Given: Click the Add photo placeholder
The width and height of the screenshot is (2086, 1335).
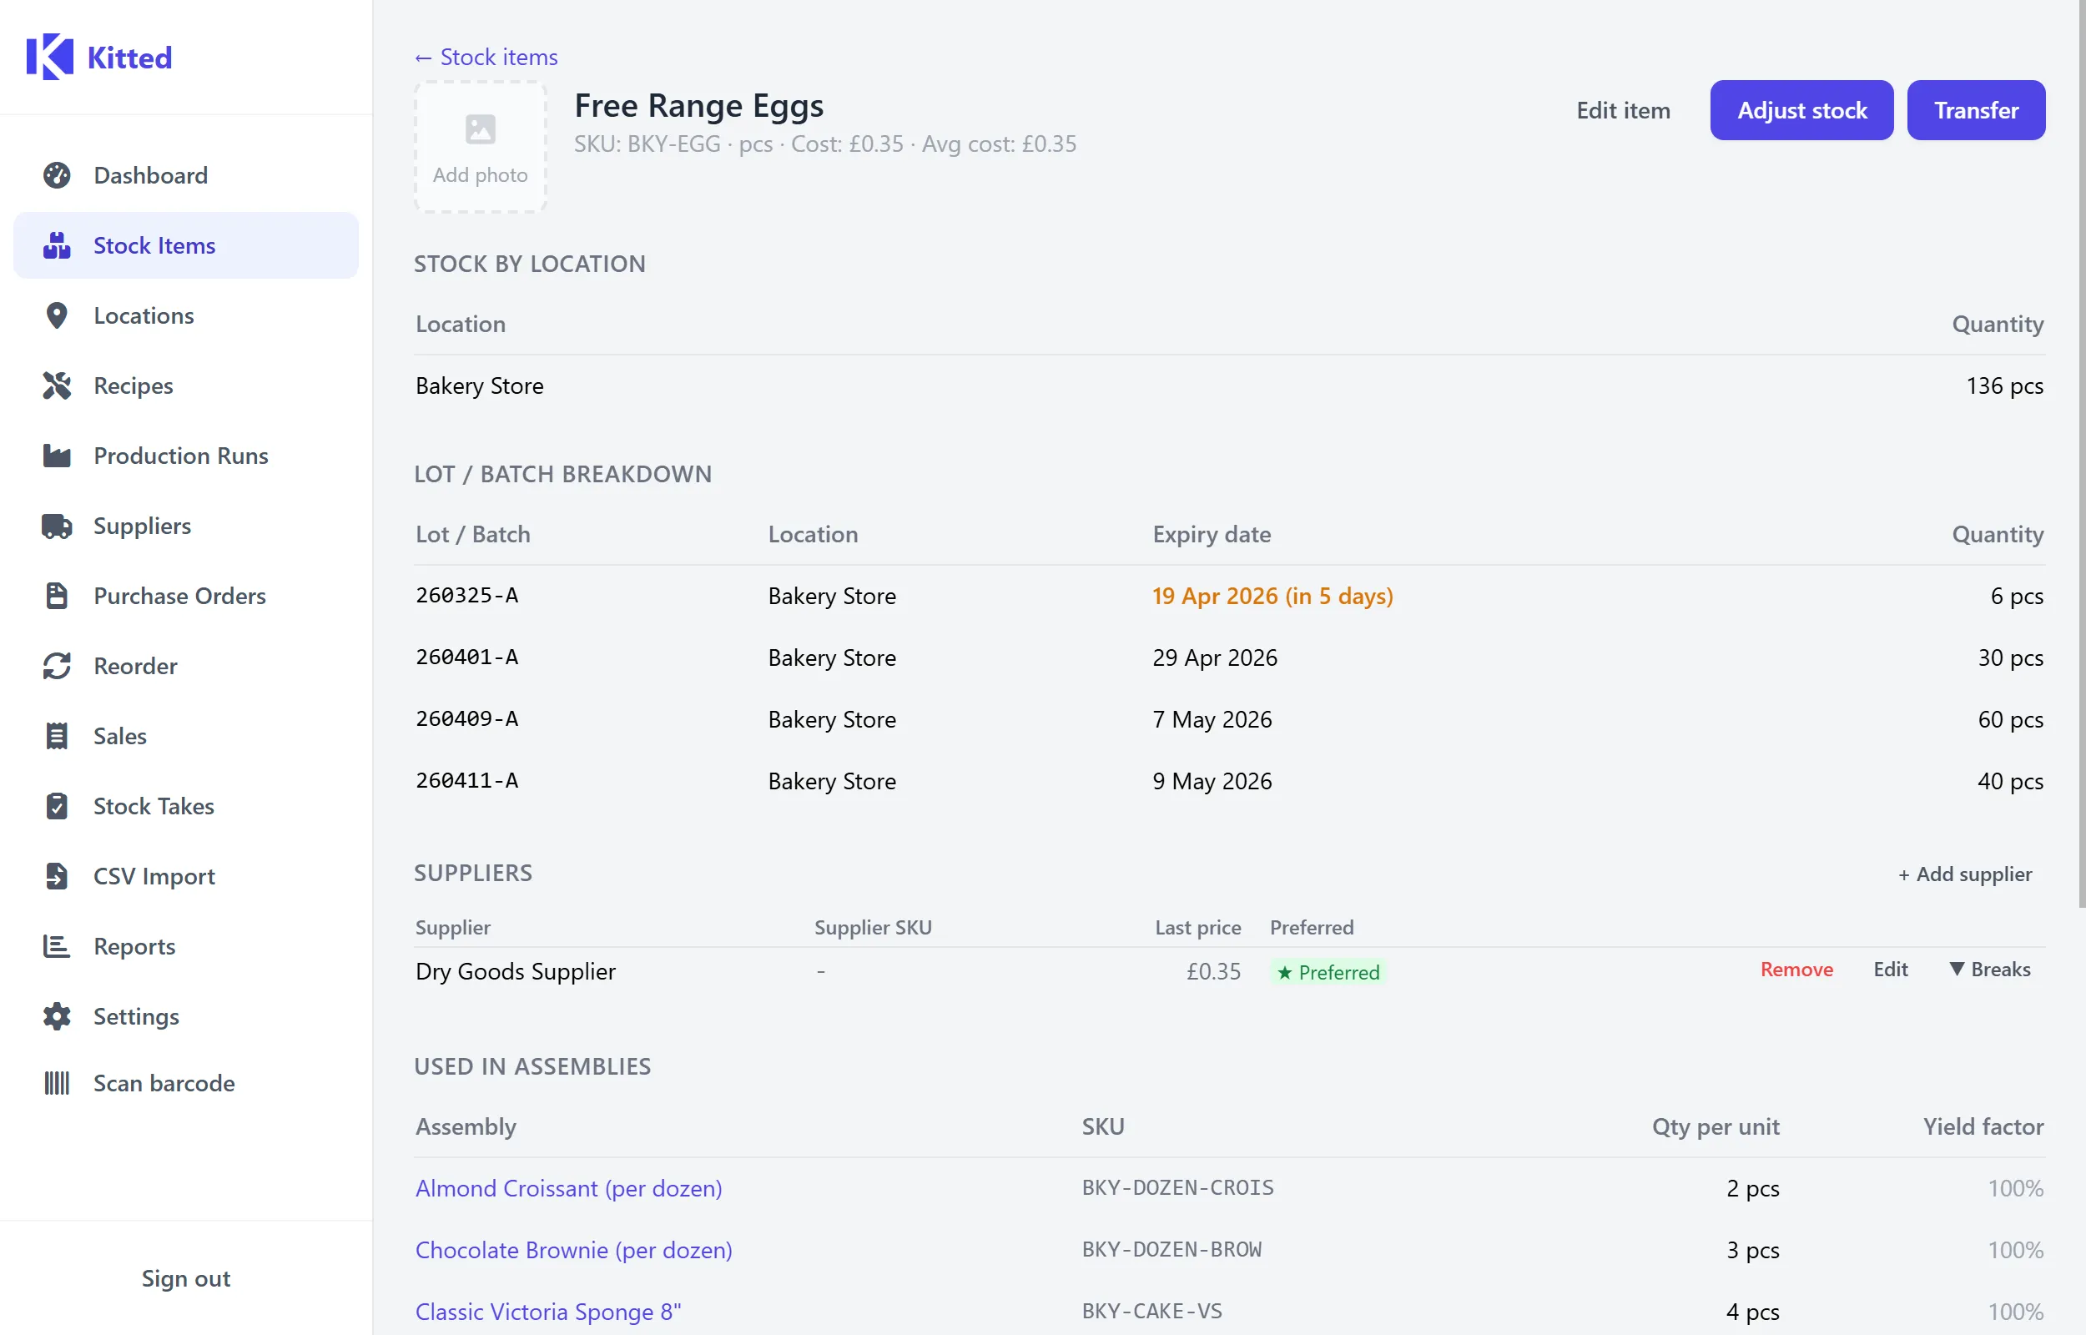Looking at the screenshot, I should click(x=480, y=147).
